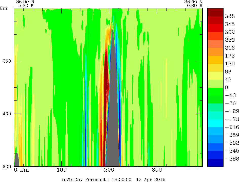This screenshot has width=239, height=182.
Task: Click the 300 distance axis label
Action: tap(157, 170)
